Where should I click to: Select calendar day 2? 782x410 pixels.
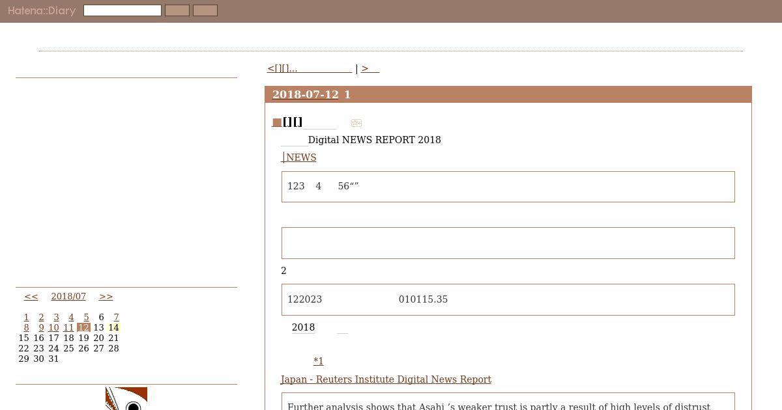[41, 317]
